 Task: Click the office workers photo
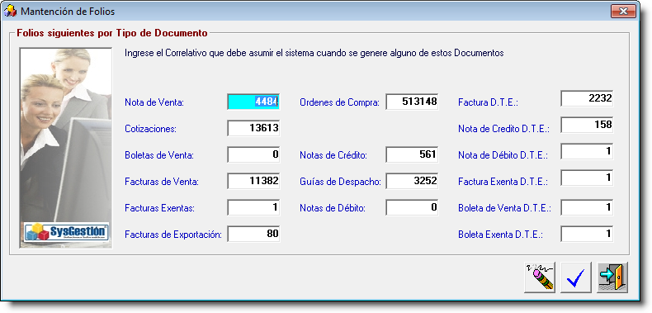(x=66, y=148)
